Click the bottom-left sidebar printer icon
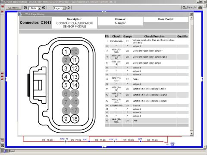The image size is (207, 155). click(x=2, y=146)
